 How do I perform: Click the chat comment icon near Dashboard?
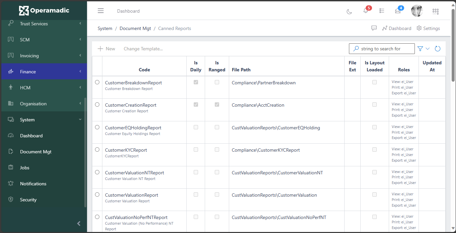(x=374, y=28)
